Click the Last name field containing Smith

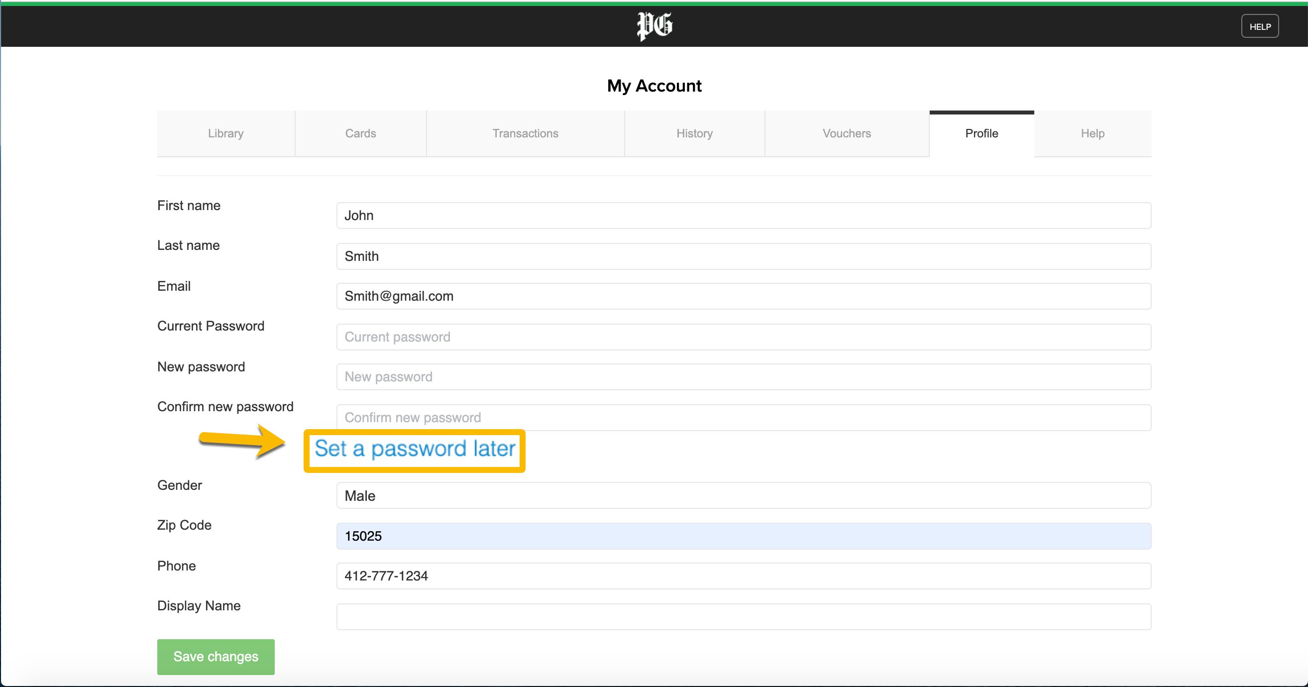point(743,256)
